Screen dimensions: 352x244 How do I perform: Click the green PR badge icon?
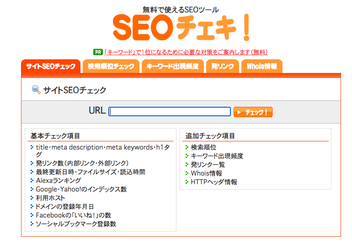(98, 52)
